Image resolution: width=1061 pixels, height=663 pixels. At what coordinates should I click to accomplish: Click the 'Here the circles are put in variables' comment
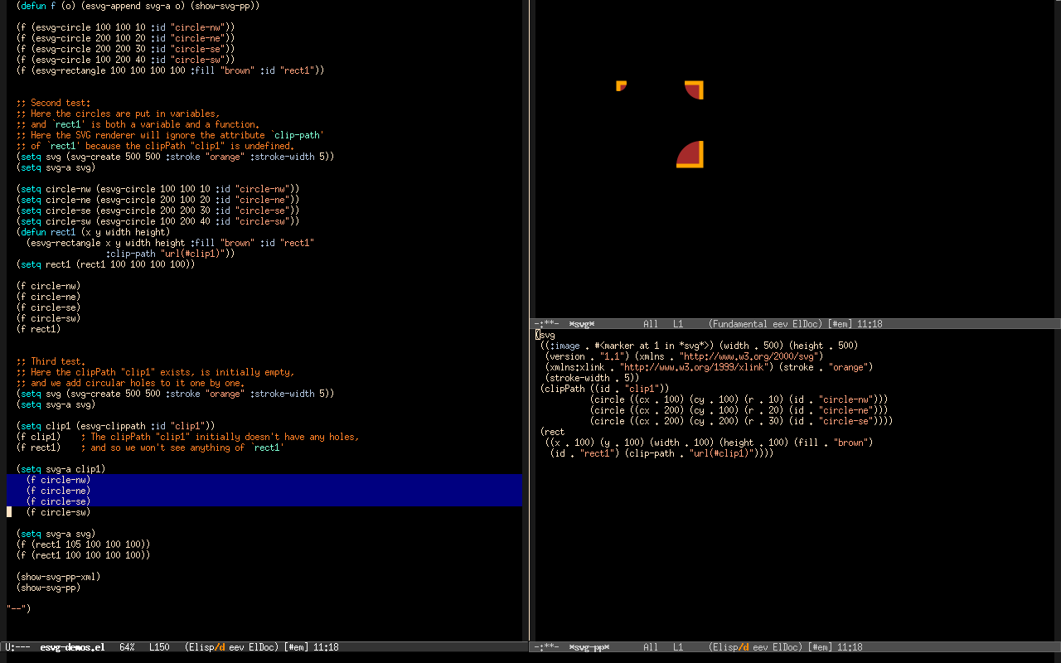pos(118,114)
